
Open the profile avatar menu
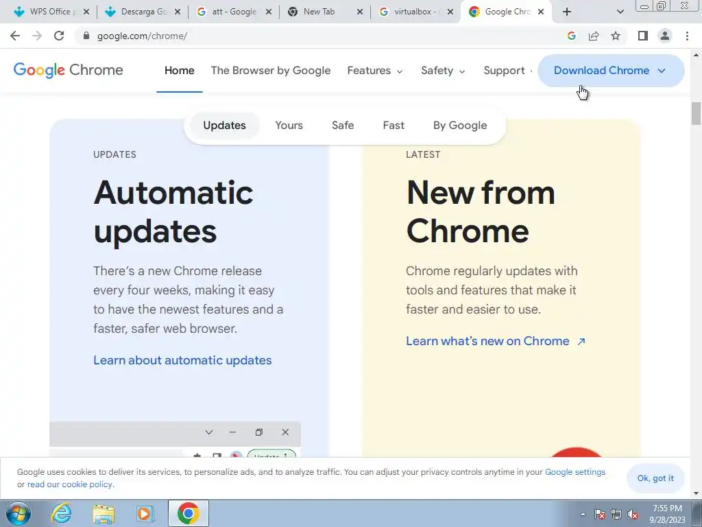pyautogui.click(x=665, y=36)
